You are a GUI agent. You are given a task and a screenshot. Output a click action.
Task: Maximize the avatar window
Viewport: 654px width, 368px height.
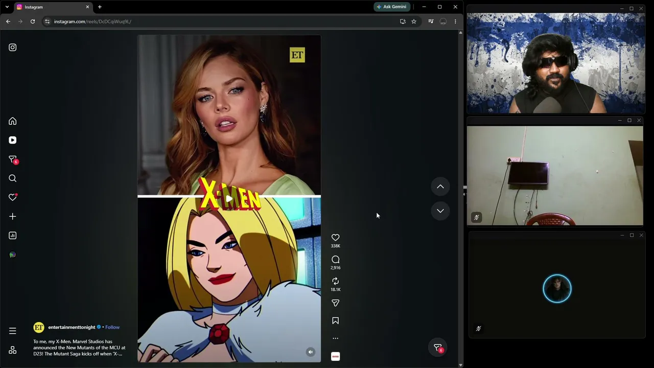tap(632, 235)
